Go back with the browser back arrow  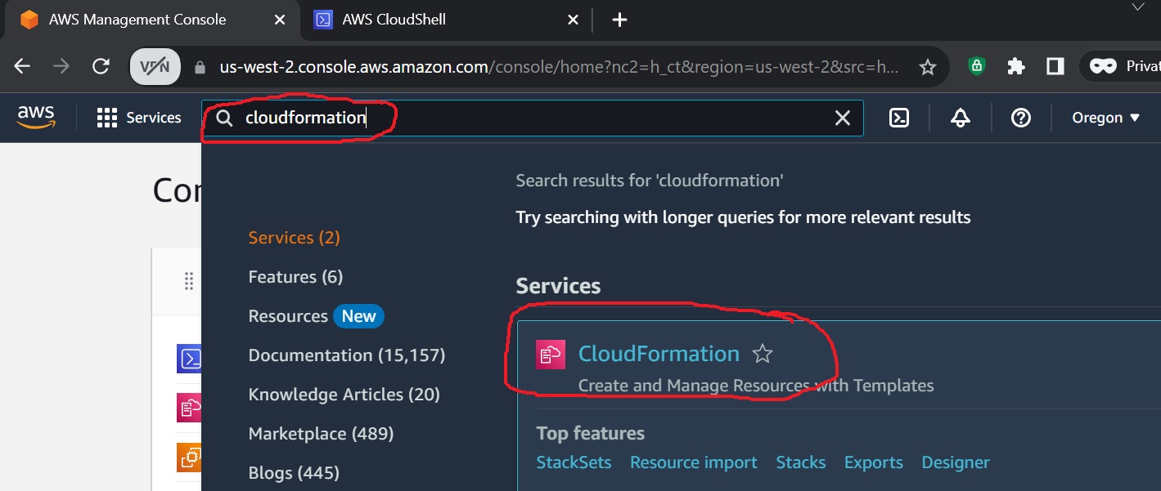[22, 67]
